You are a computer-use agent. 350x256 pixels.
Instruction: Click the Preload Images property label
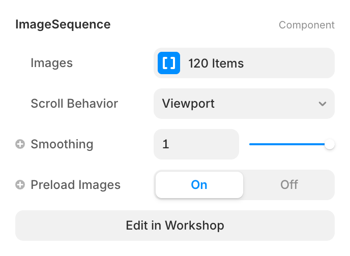click(x=75, y=185)
